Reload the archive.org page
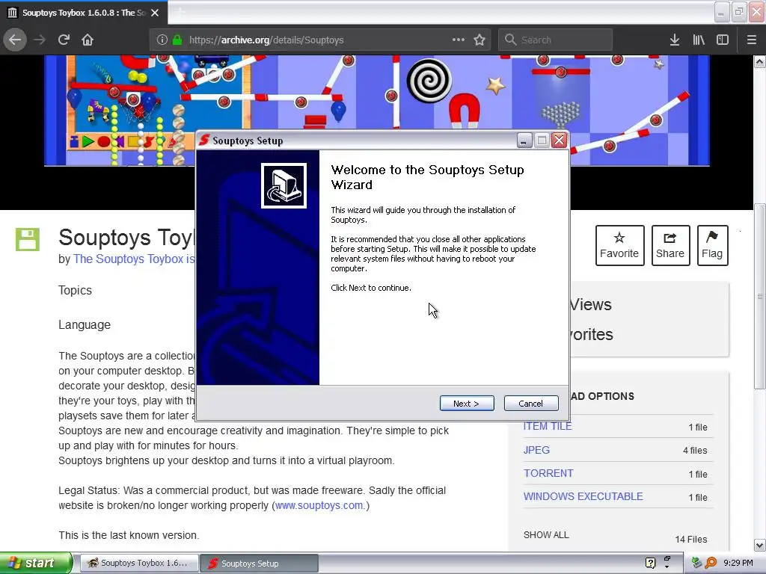This screenshot has height=574, width=766. (64, 40)
